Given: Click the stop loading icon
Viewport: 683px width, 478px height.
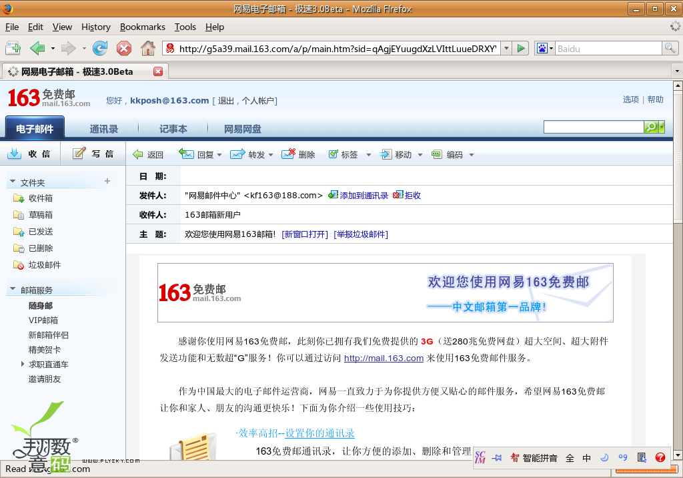Looking at the screenshot, I should pyautogui.click(x=124, y=48).
